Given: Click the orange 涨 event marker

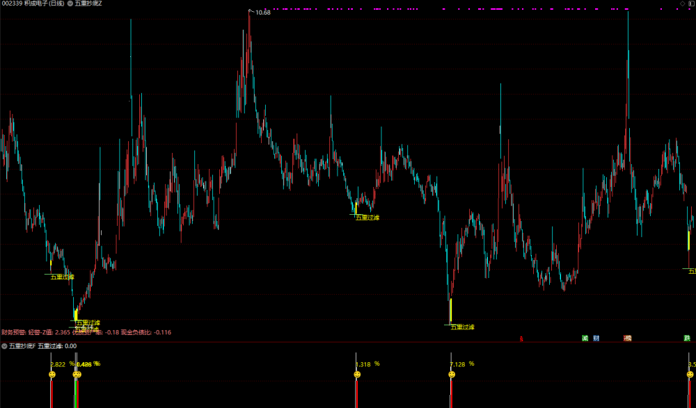Looking at the screenshot, I should [x=627, y=338].
